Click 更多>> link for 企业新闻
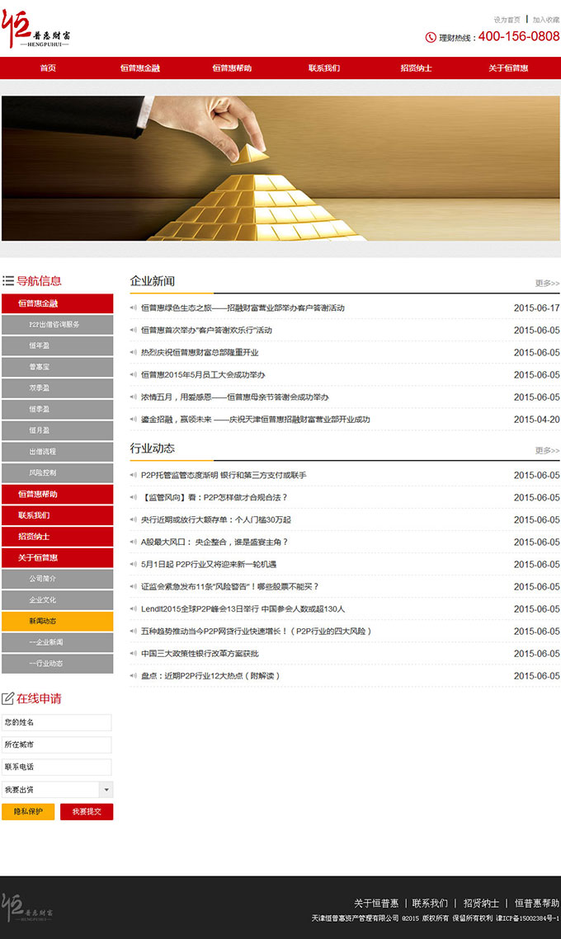 coord(547,284)
